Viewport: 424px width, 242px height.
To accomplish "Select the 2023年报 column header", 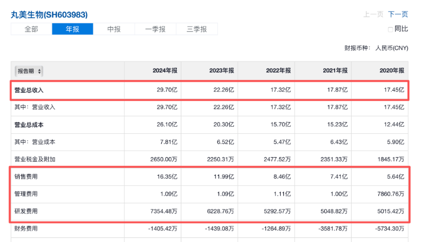I will 222,71.
